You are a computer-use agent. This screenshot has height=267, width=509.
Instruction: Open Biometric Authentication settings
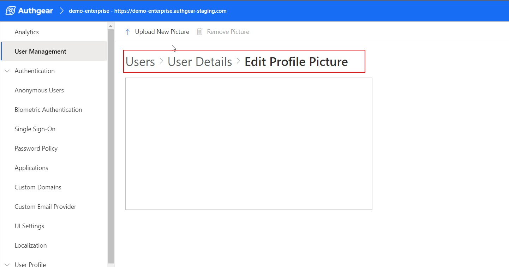tap(48, 109)
